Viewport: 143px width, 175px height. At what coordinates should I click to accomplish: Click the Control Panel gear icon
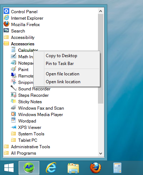click(x=6, y=11)
